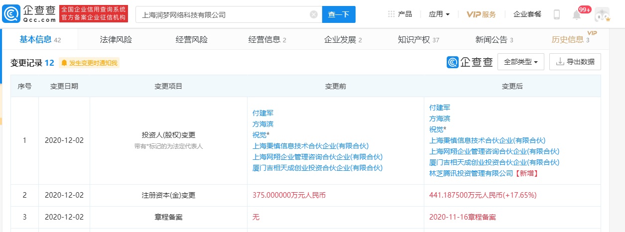Switch to 法律风险 tab
The height and width of the screenshot is (232, 625).
116,39
